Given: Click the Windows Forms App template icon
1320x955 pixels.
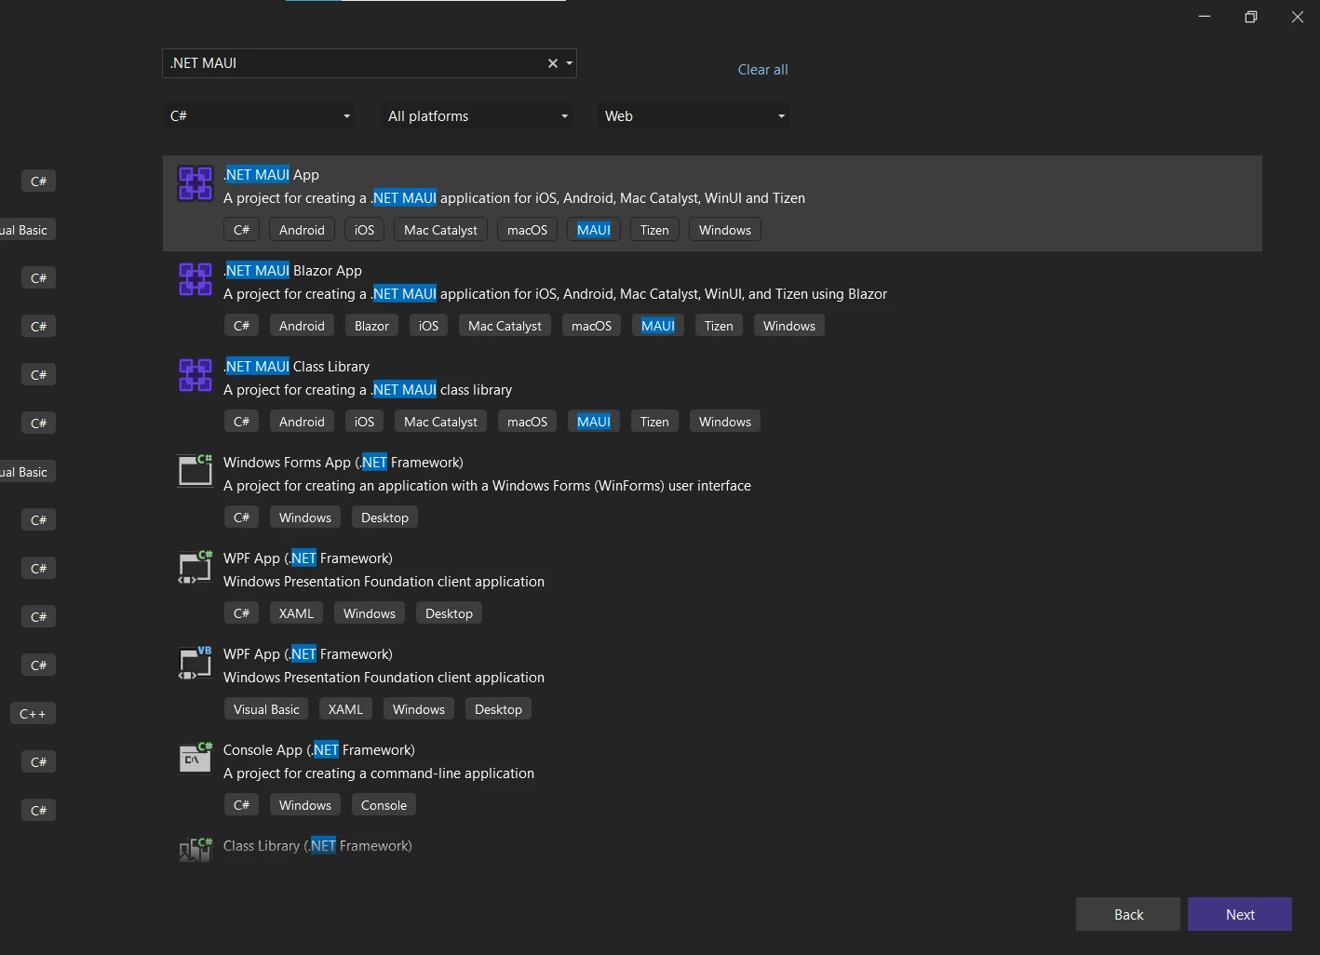Looking at the screenshot, I should coord(195,470).
